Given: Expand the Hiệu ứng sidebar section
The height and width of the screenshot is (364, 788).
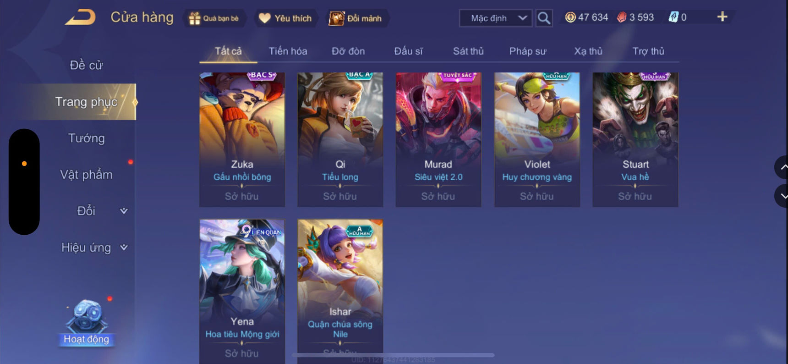Looking at the screenshot, I should 94,248.
